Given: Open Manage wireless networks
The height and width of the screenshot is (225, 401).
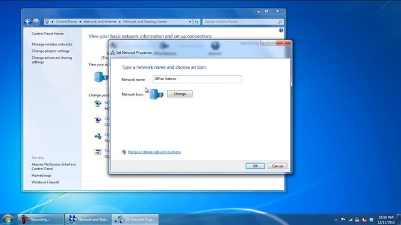Looking at the screenshot, I should coord(52,44).
